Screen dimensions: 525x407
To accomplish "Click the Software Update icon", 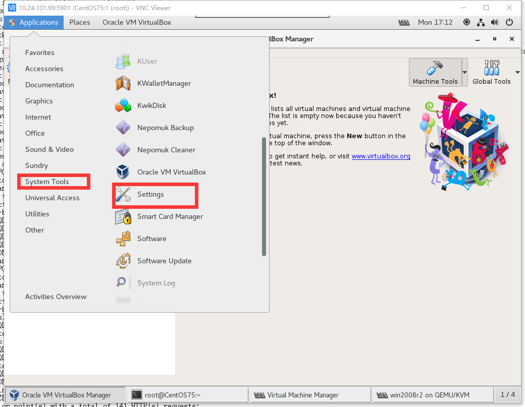I will (123, 261).
